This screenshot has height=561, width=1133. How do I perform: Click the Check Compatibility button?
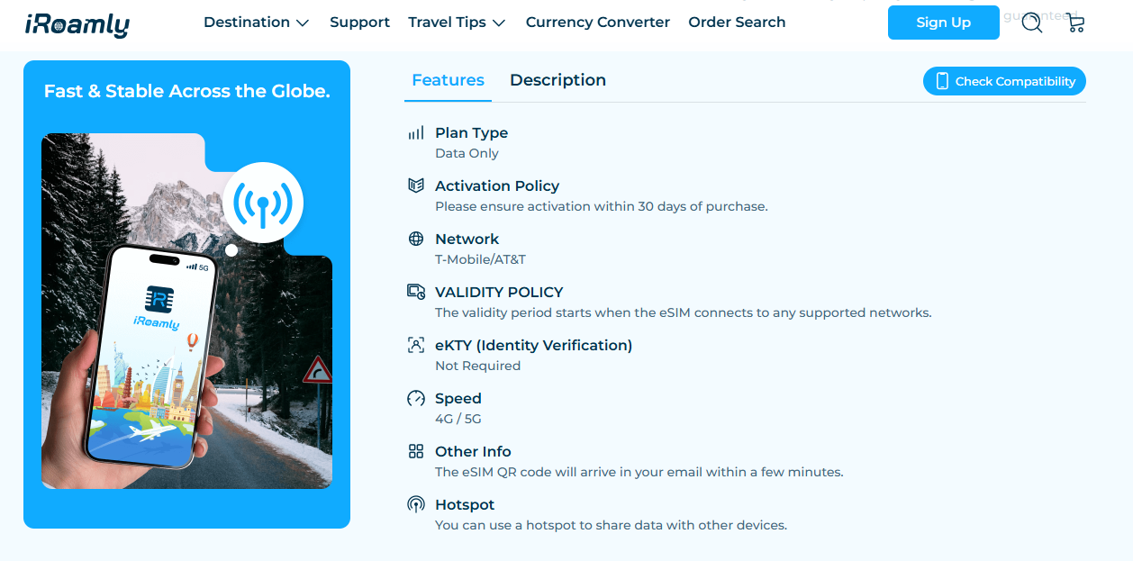pos(1004,81)
